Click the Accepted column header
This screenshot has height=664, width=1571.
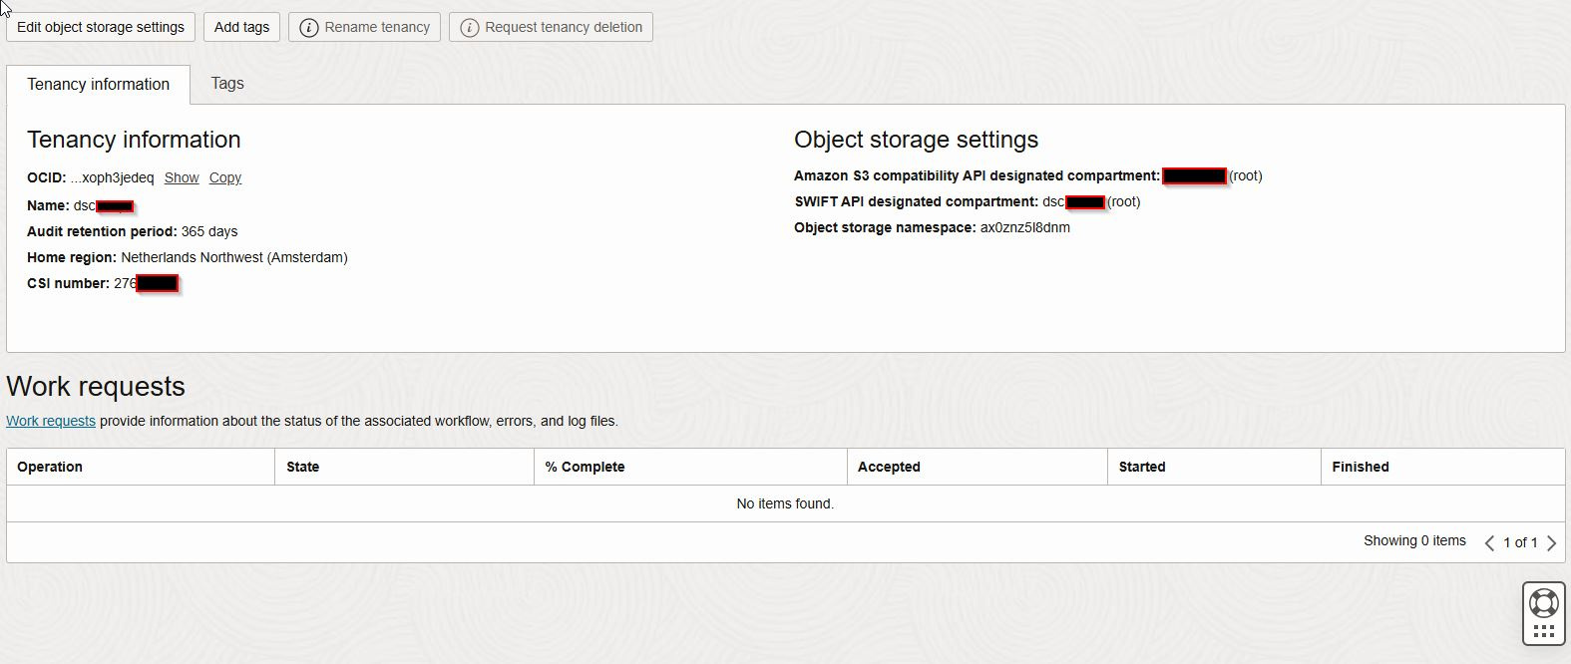point(889,467)
